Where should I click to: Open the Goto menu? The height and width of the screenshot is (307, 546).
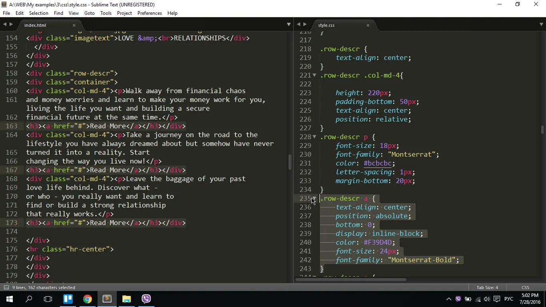[x=90, y=13]
